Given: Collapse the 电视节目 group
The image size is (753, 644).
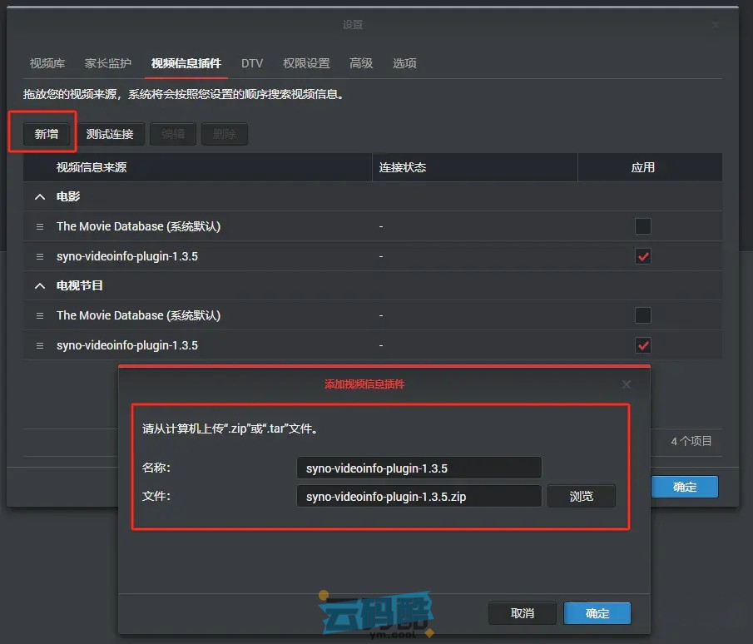Looking at the screenshot, I should click(39, 285).
